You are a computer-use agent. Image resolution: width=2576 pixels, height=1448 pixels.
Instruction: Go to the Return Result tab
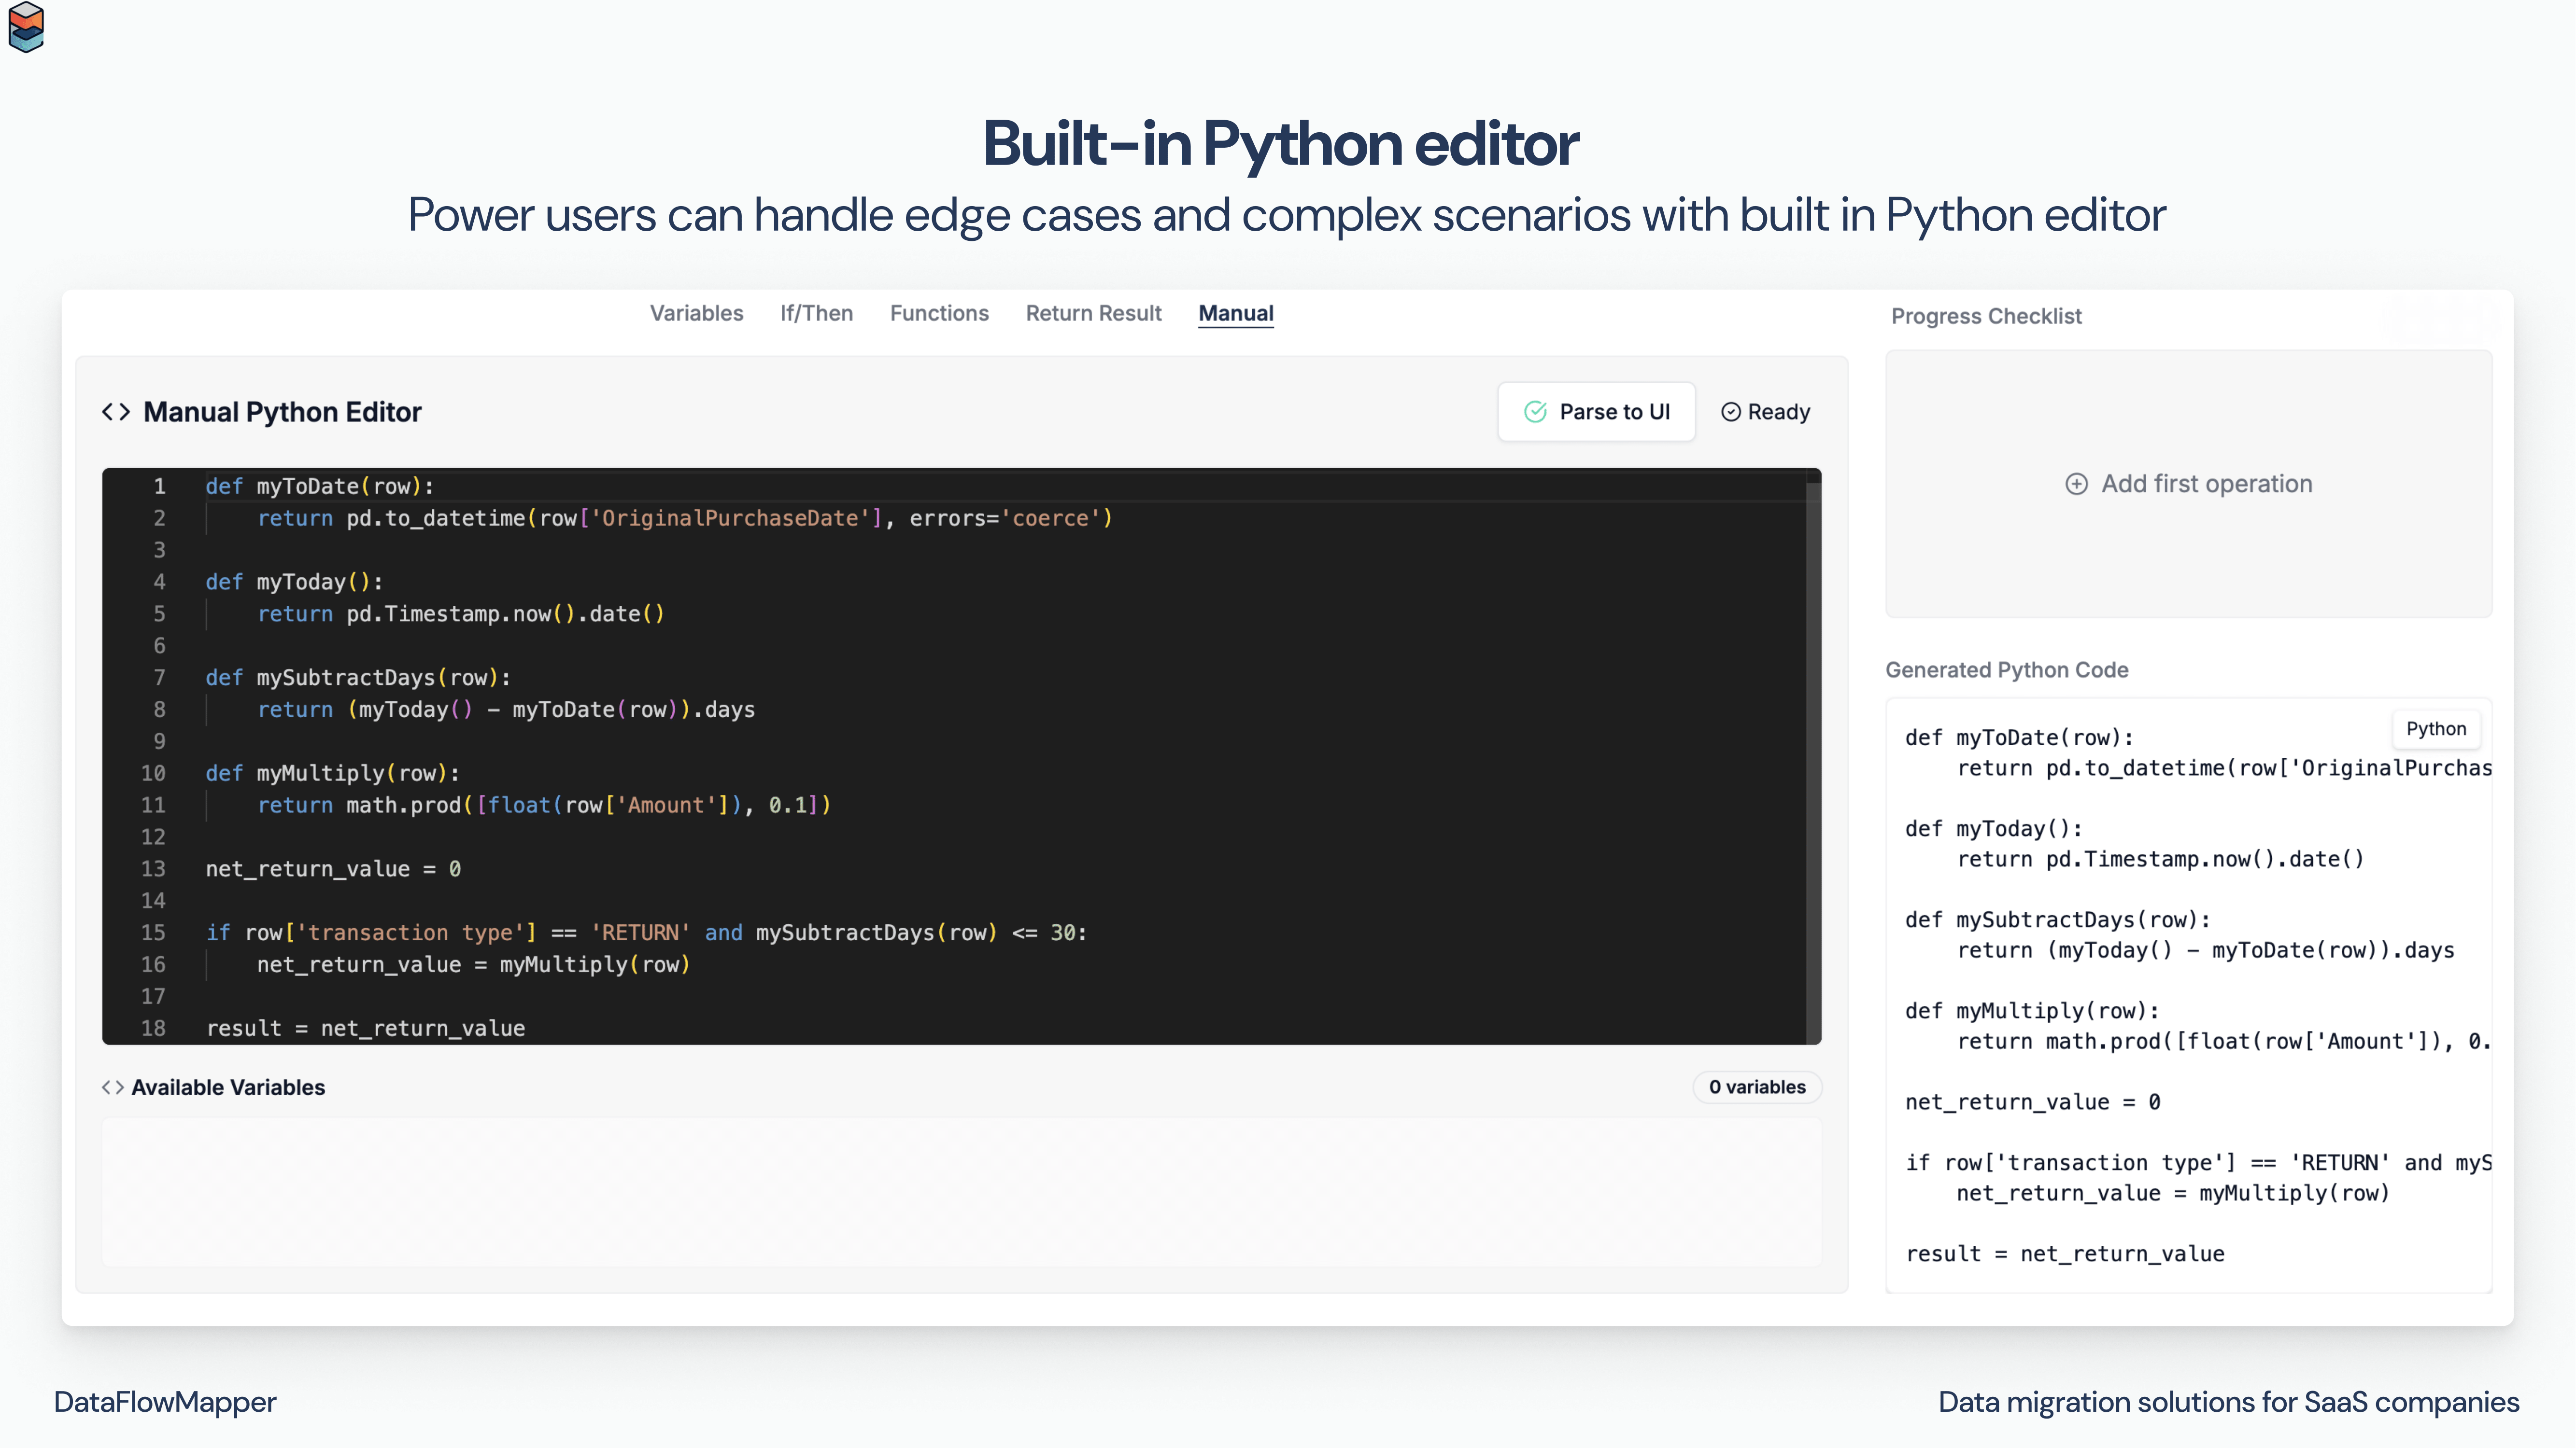click(1093, 314)
